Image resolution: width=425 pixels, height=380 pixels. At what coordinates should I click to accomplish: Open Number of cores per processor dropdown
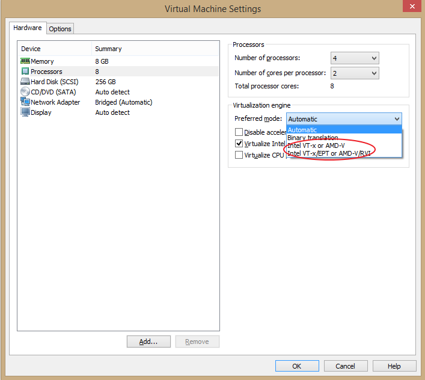[355, 73]
